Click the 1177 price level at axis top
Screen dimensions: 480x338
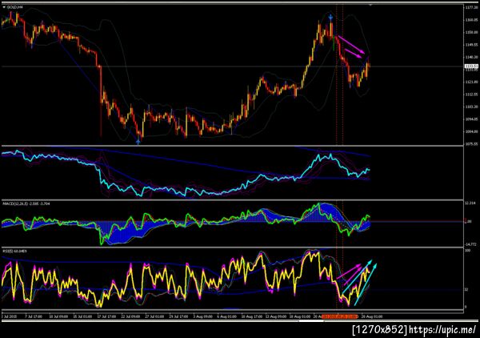[x=471, y=7]
